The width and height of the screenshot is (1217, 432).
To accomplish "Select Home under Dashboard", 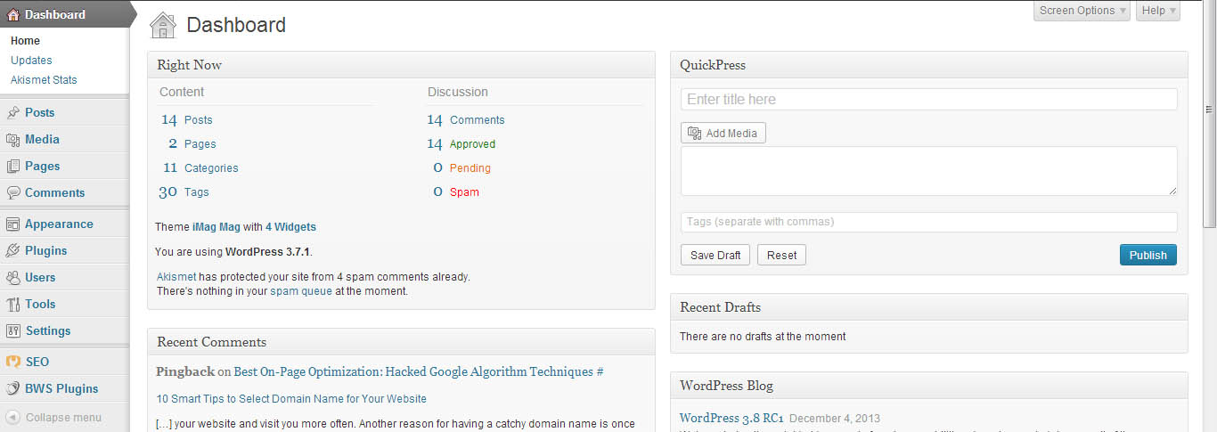I will (25, 41).
